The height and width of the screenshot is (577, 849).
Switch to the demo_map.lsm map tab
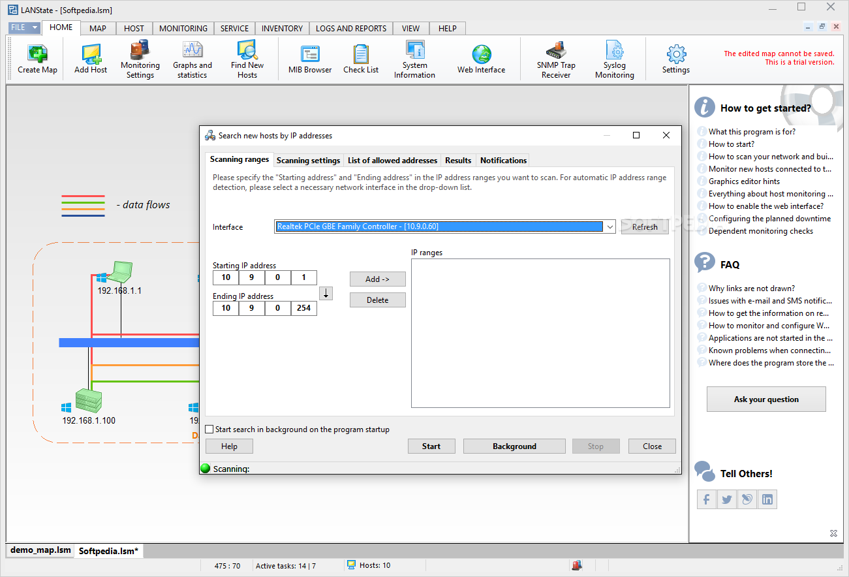[40, 550]
